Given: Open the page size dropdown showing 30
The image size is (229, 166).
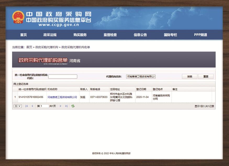Looking at the screenshot, I should (18, 106).
